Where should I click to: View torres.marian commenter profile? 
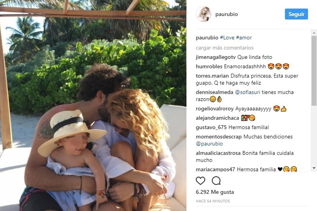[212, 76]
